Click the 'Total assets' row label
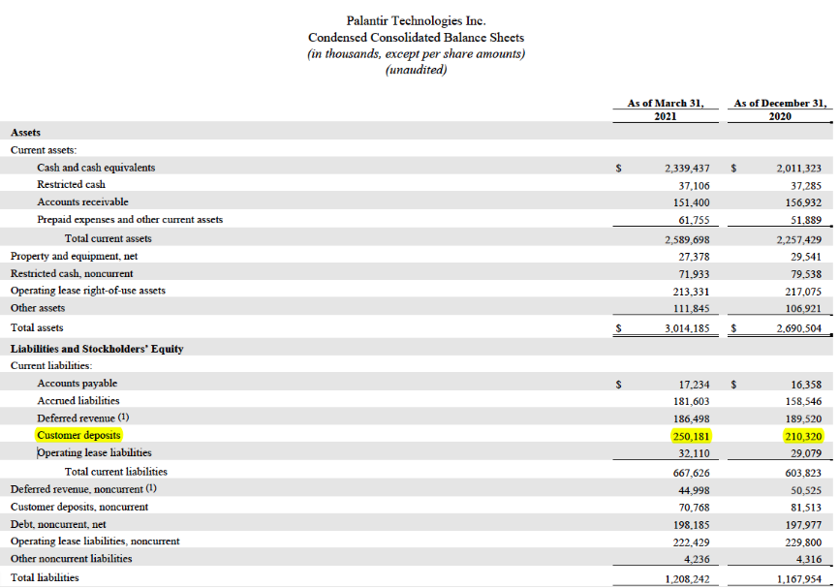Viewport: 839px width, 588px height. [x=37, y=328]
